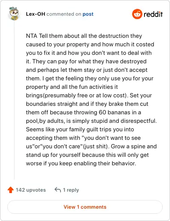Image resolution: width=170 pixels, height=221 pixels.
Task: Select the curved reply arrow icon
Action: (x=58, y=190)
